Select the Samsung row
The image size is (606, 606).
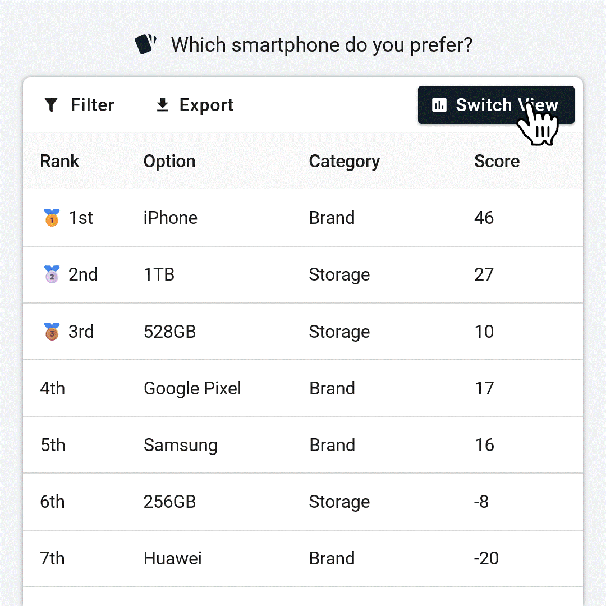point(303,445)
